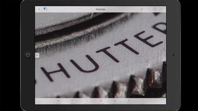The image size is (198, 111).
Task: Select the Dodge-Burn tool
Action: [x=101, y=101]
